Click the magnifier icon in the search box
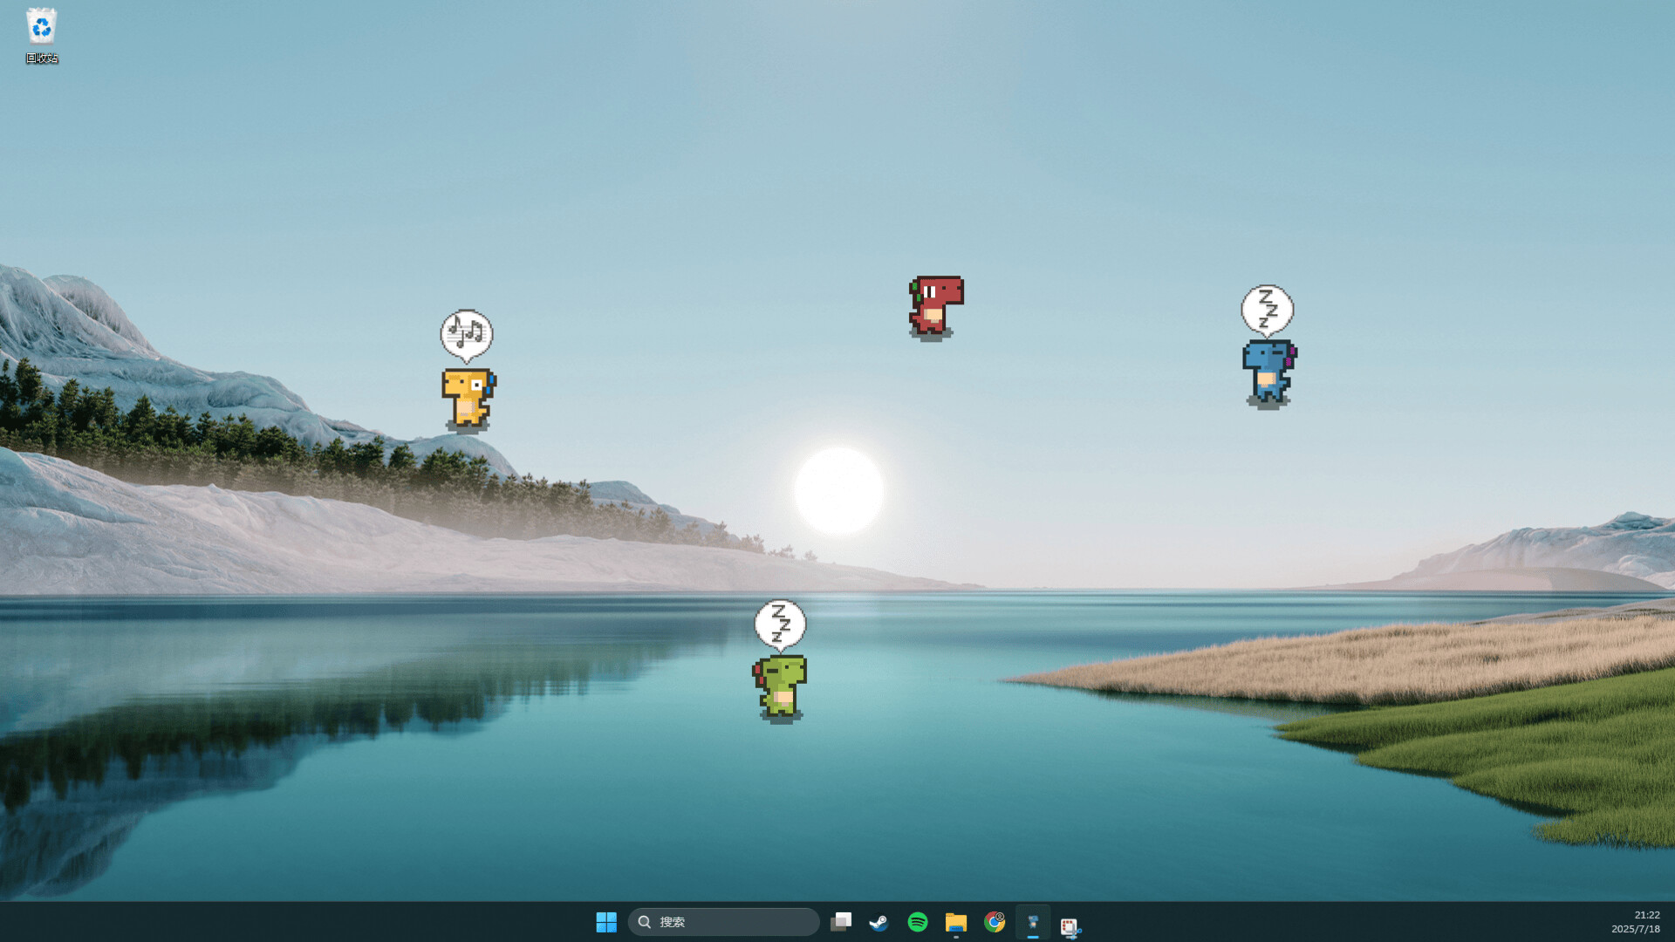 (x=645, y=921)
